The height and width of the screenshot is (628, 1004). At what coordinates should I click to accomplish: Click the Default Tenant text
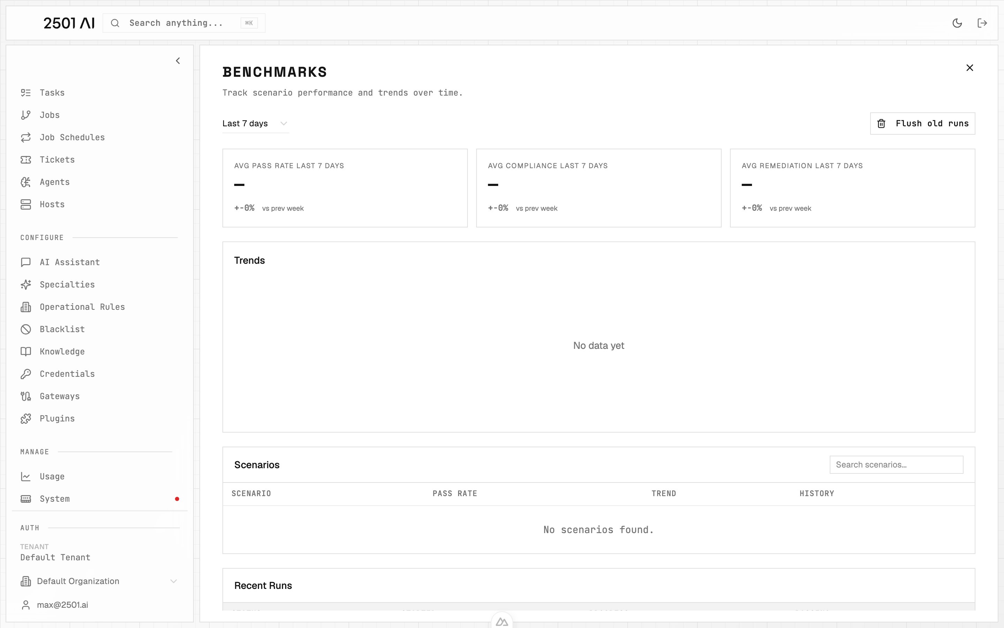[x=55, y=558]
